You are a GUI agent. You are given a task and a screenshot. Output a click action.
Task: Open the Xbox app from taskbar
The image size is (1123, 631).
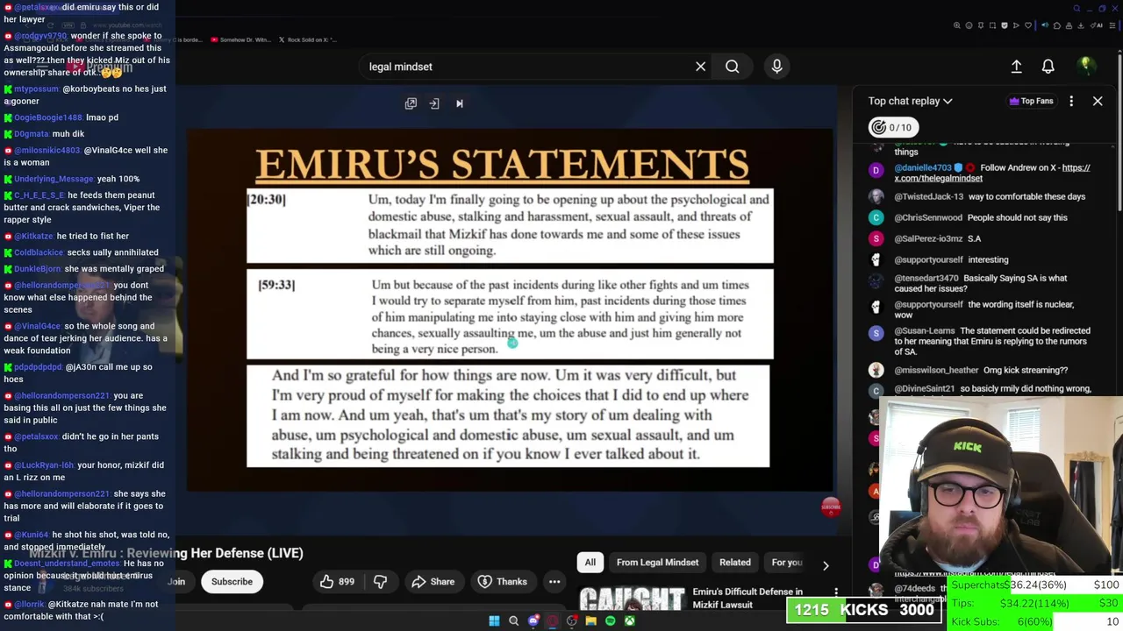pos(630,621)
